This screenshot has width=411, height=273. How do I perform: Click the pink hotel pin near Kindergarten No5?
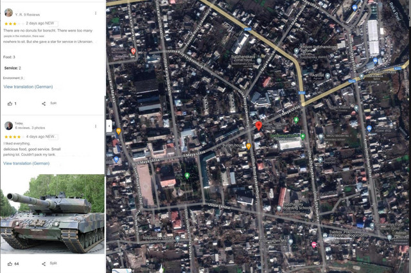pyautogui.click(x=314, y=245)
